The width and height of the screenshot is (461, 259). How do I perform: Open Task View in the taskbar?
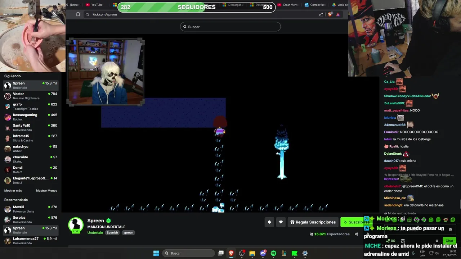221,253
